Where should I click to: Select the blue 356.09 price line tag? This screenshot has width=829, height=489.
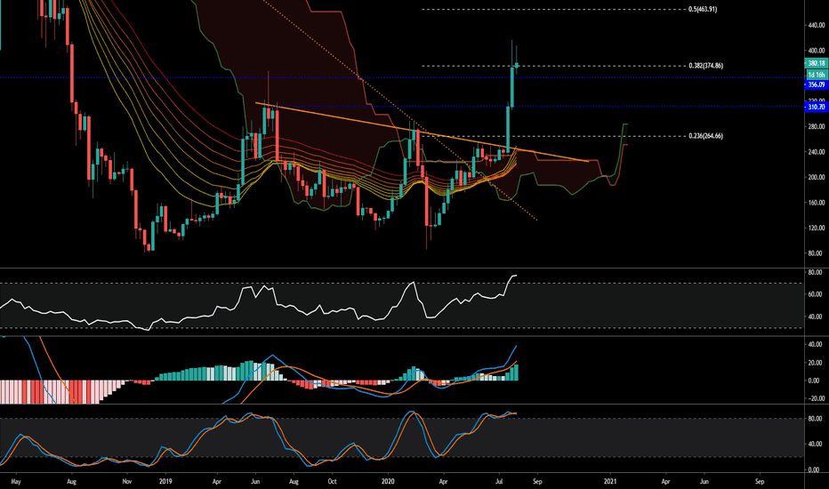[x=817, y=84]
